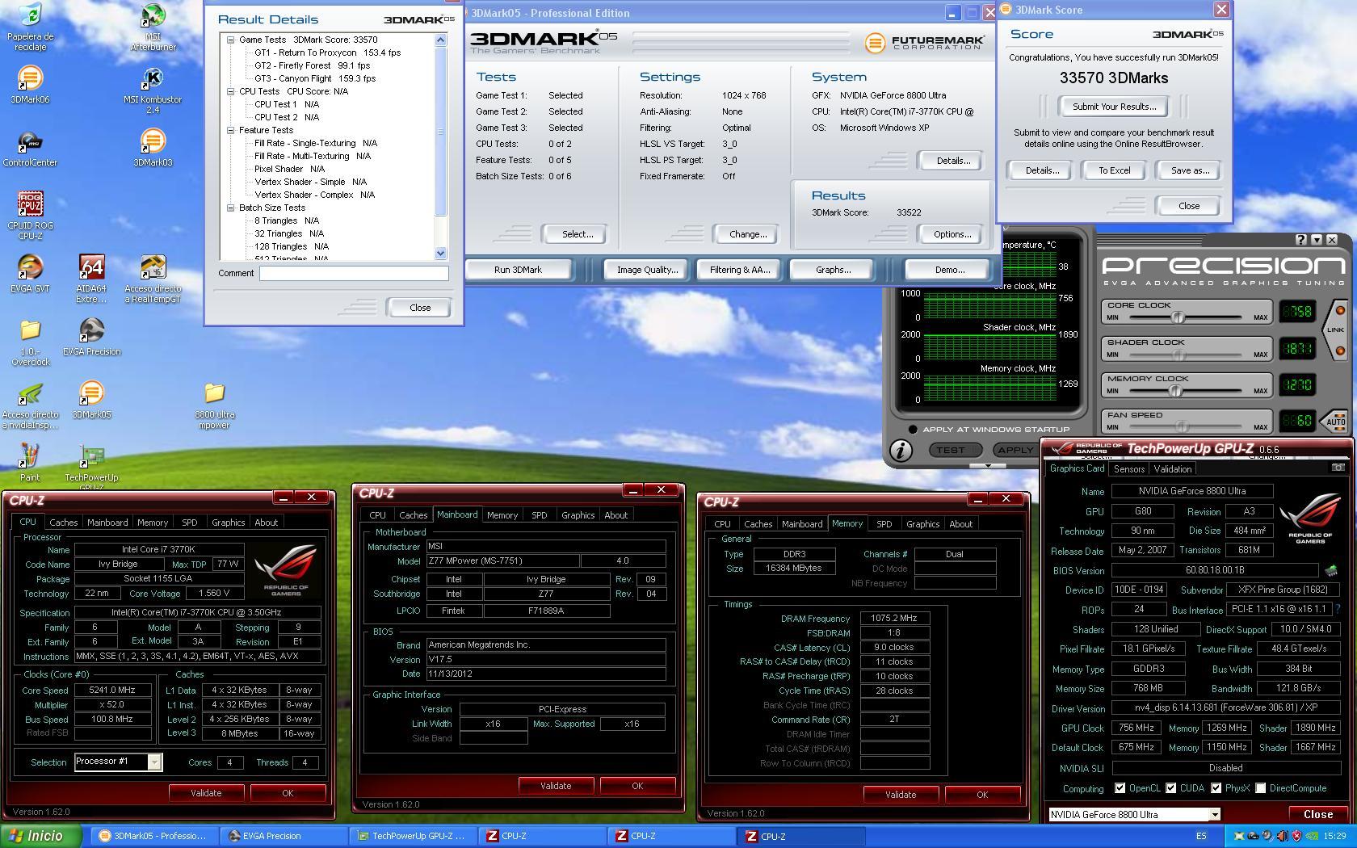Open the Paint desktop icon
This screenshot has height=848, width=1357.
click(30, 457)
